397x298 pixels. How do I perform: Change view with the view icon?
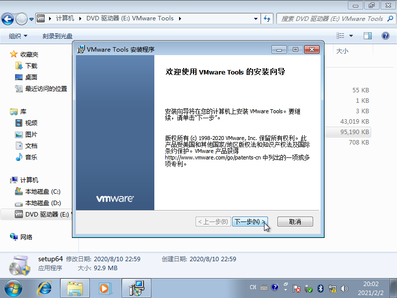click(x=340, y=36)
